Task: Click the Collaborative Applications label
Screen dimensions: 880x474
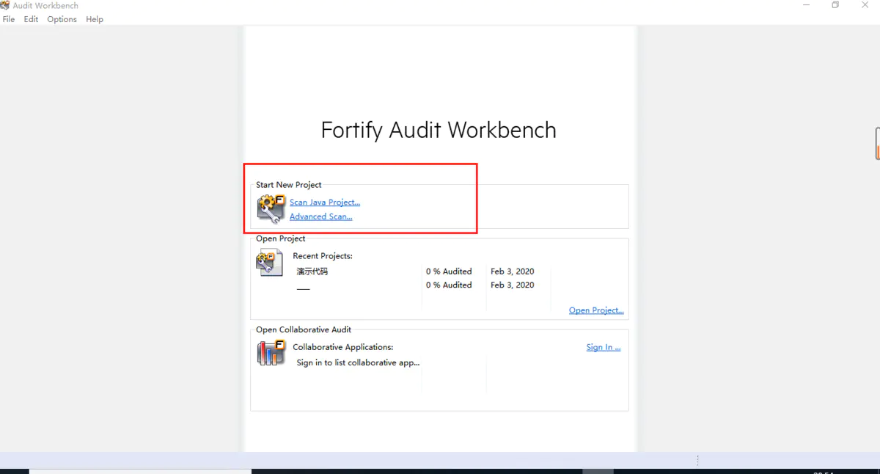Action: (x=343, y=347)
